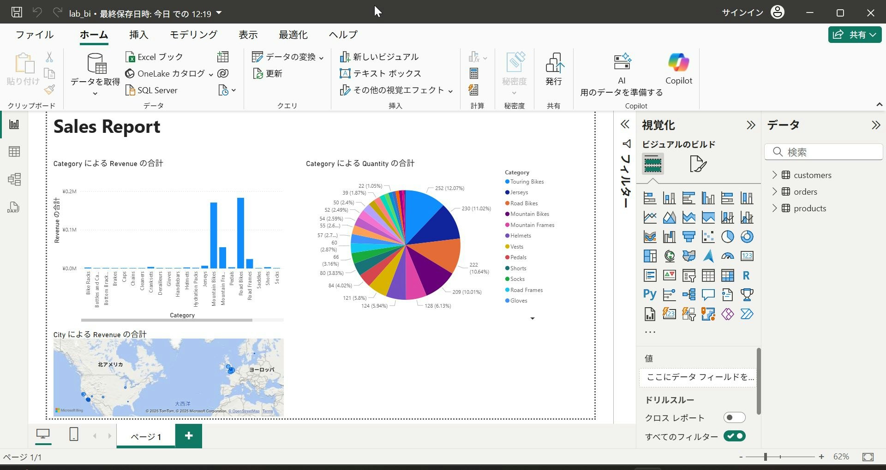Screen dimensions: 886x470
Task: Open the filter pane funnel icon
Action: coord(626,144)
